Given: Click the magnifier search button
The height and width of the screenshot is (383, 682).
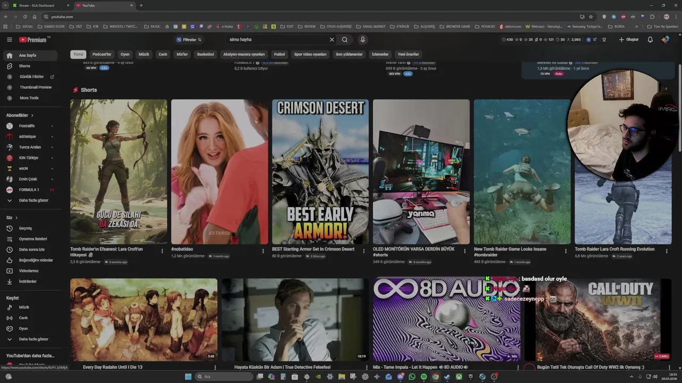Looking at the screenshot, I should 345,39.
